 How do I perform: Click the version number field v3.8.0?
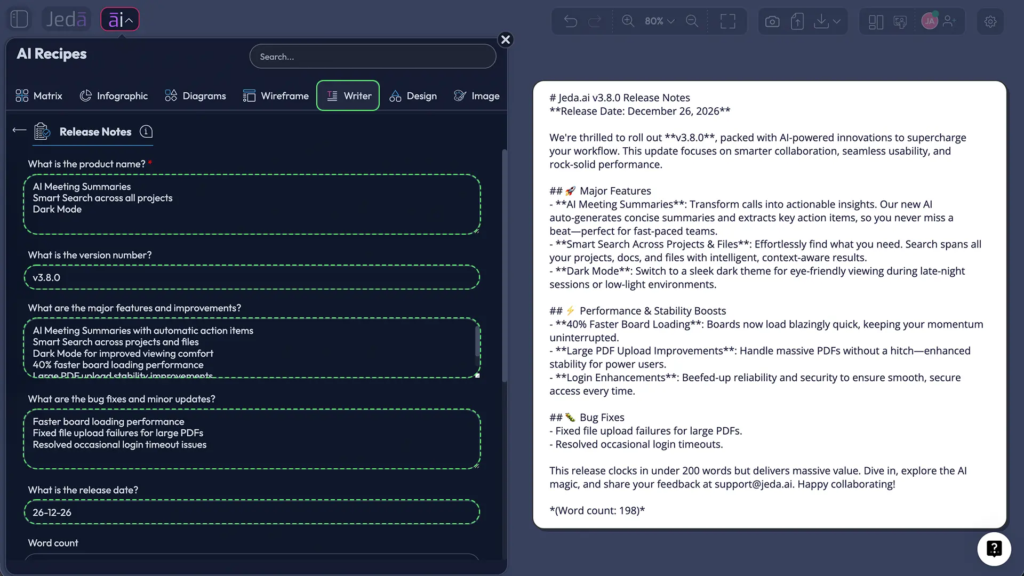252,277
